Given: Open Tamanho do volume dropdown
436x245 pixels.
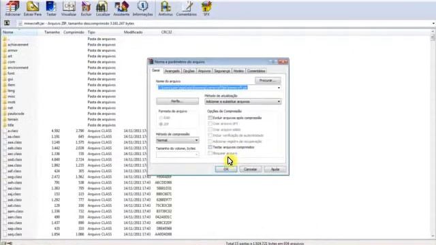Looking at the screenshot, I should tap(177, 154).
